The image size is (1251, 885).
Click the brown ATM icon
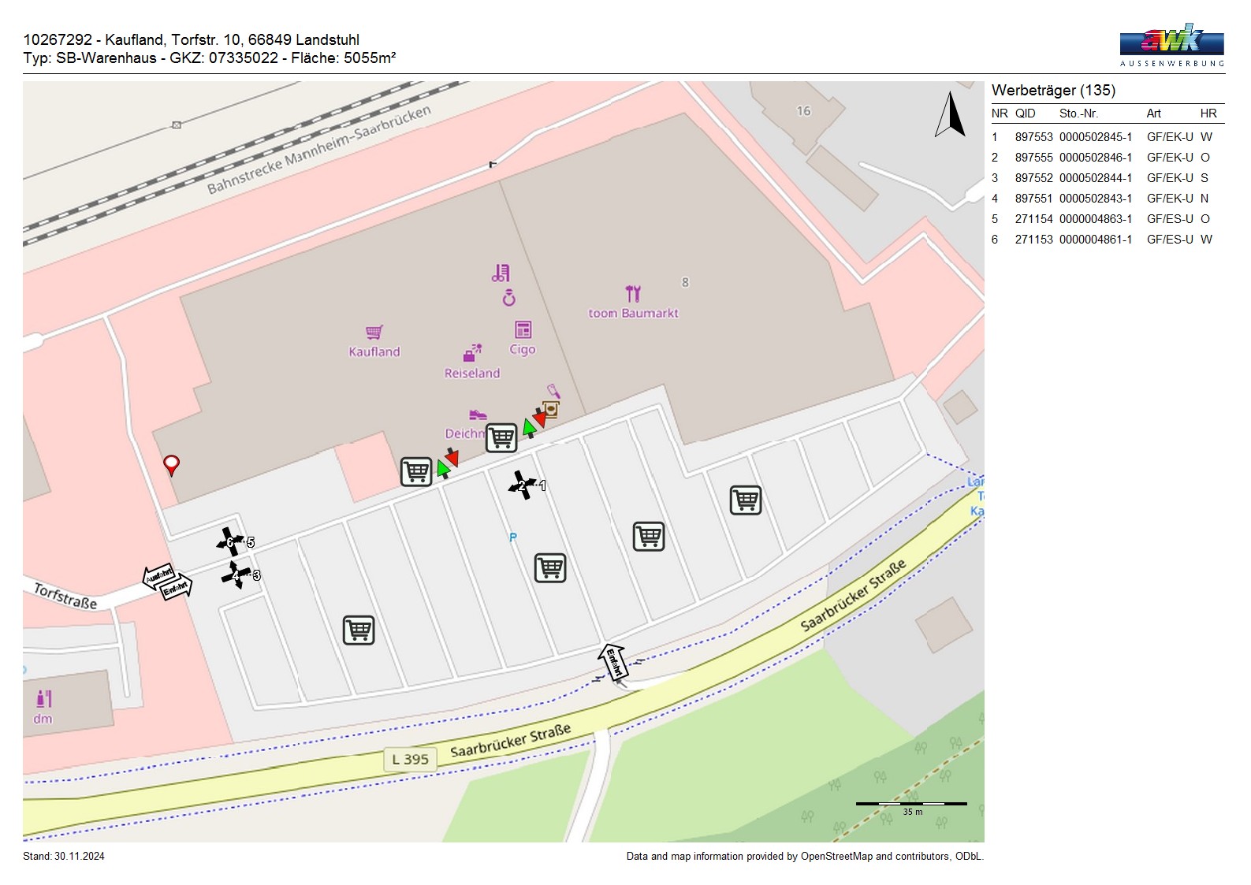550,409
